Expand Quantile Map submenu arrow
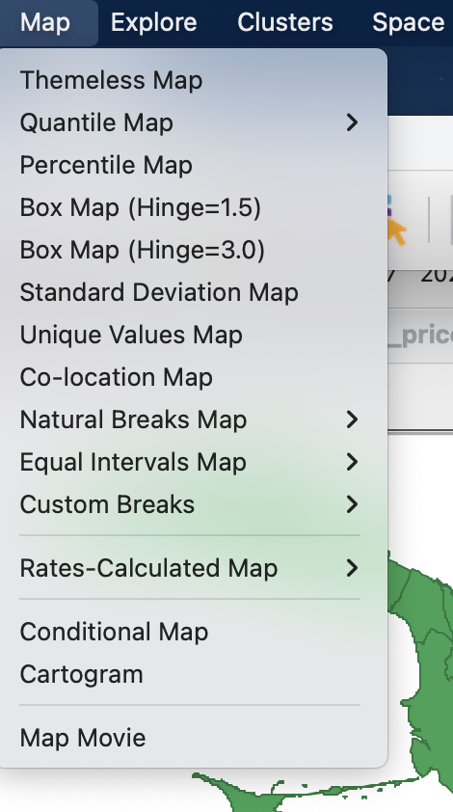453x812 pixels. (352, 122)
